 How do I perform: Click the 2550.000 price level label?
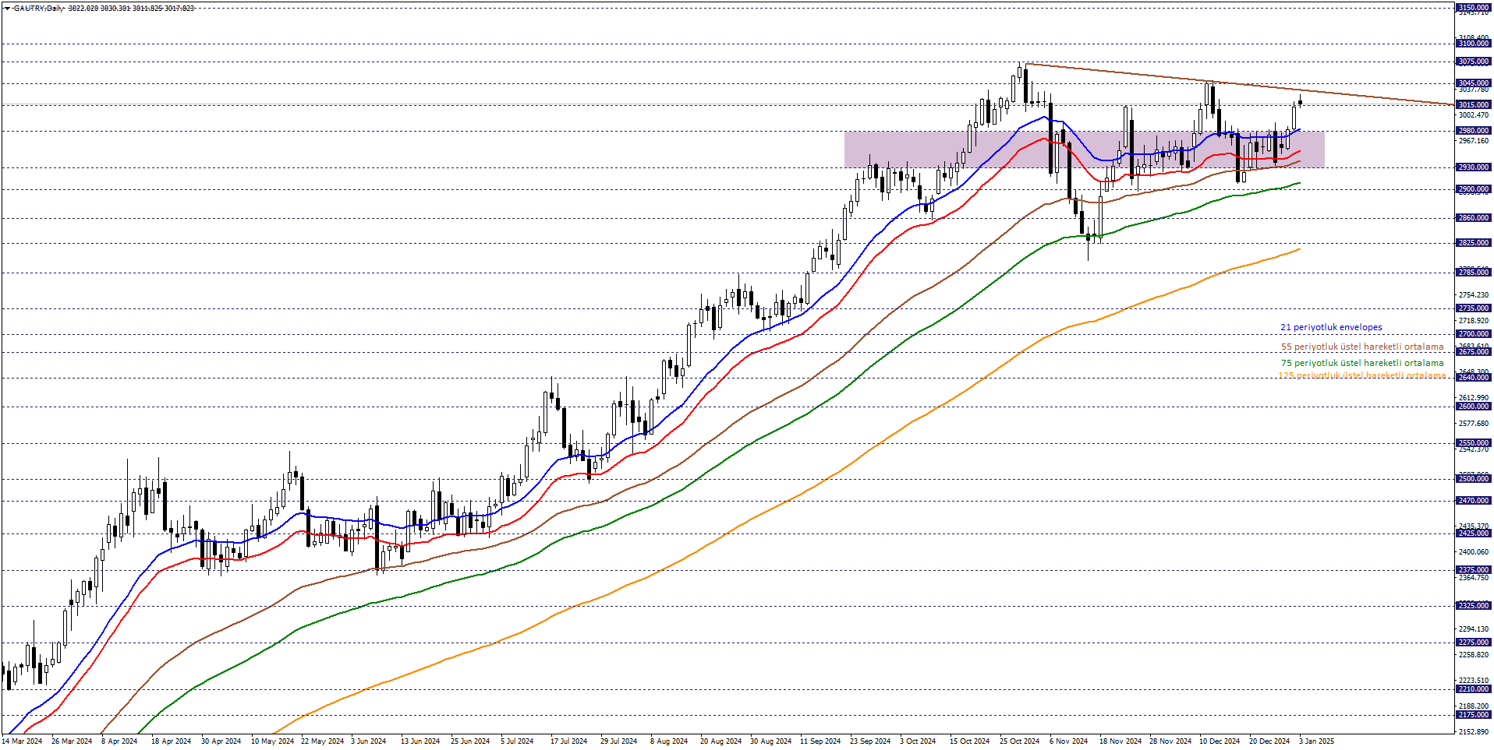pyautogui.click(x=1474, y=443)
